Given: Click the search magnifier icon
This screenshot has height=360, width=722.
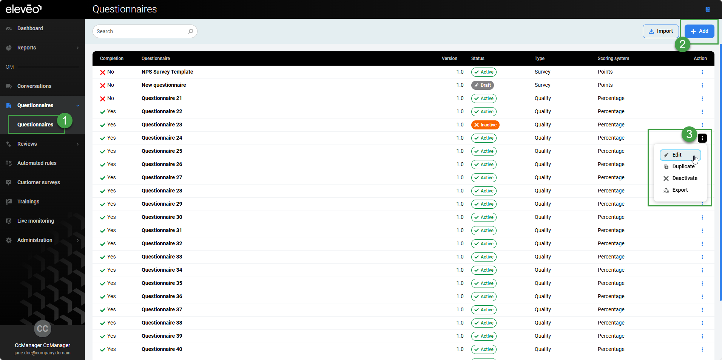Looking at the screenshot, I should [191, 31].
